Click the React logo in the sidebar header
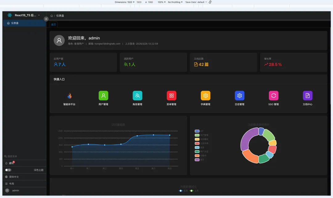 [x=10, y=15]
